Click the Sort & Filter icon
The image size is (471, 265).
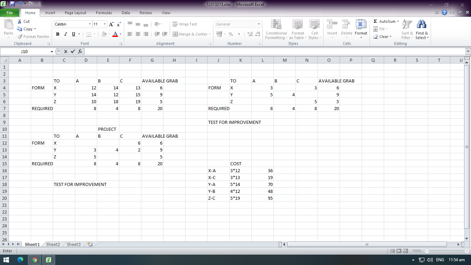click(407, 29)
